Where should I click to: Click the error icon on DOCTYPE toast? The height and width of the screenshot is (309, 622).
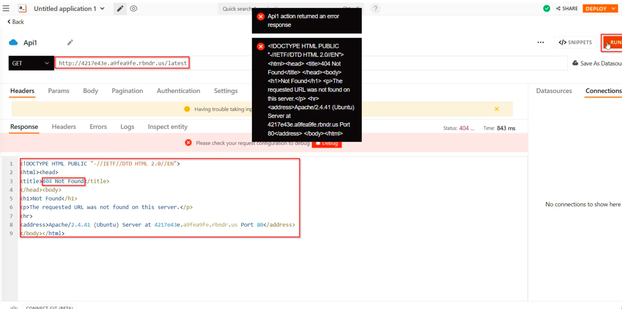[x=261, y=46]
